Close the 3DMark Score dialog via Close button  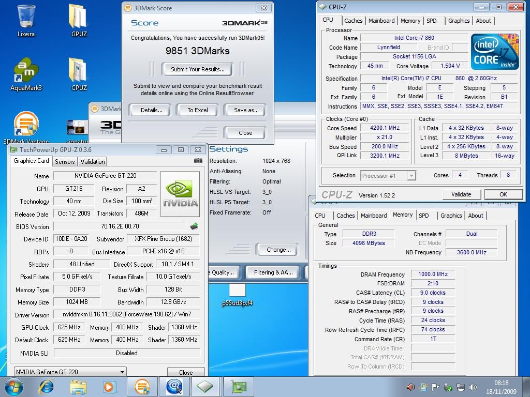point(245,133)
